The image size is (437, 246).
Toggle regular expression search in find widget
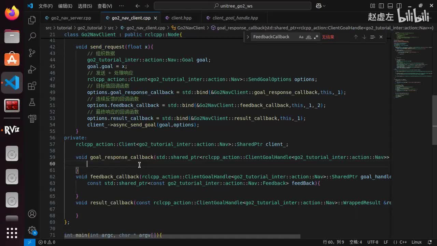click(316, 37)
